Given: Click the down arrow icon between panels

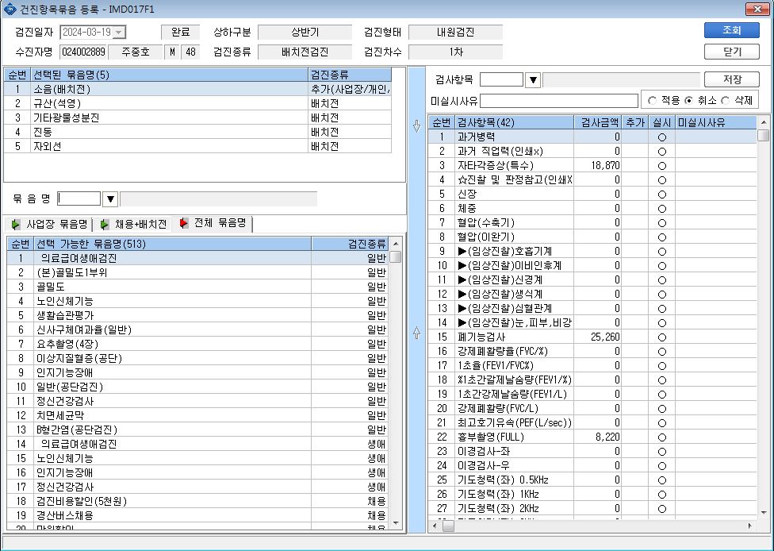Looking at the screenshot, I should pos(416,126).
